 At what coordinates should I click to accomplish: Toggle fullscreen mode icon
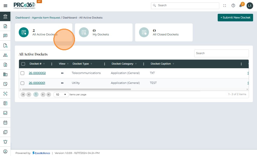(225, 5)
